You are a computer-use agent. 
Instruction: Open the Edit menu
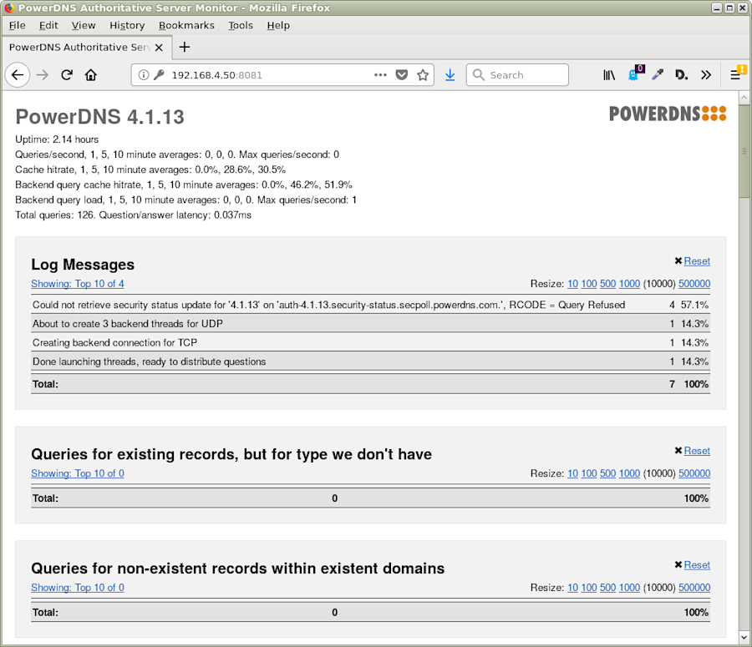(48, 25)
